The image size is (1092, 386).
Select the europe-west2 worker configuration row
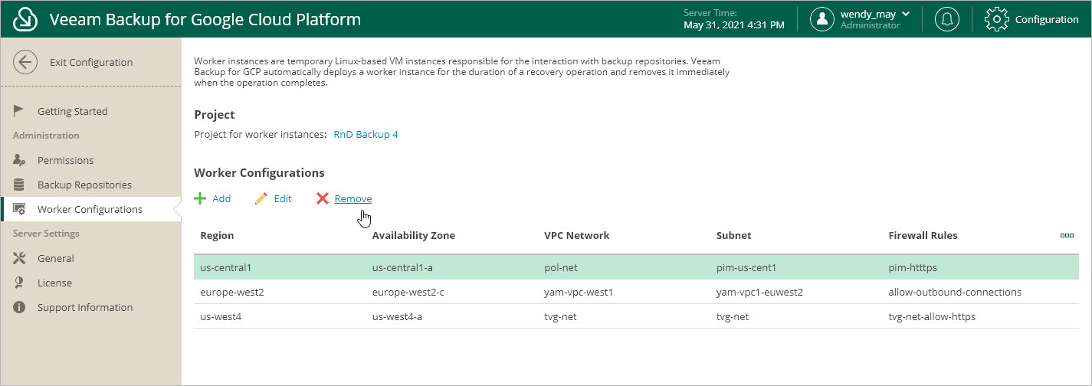coord(636,292)
